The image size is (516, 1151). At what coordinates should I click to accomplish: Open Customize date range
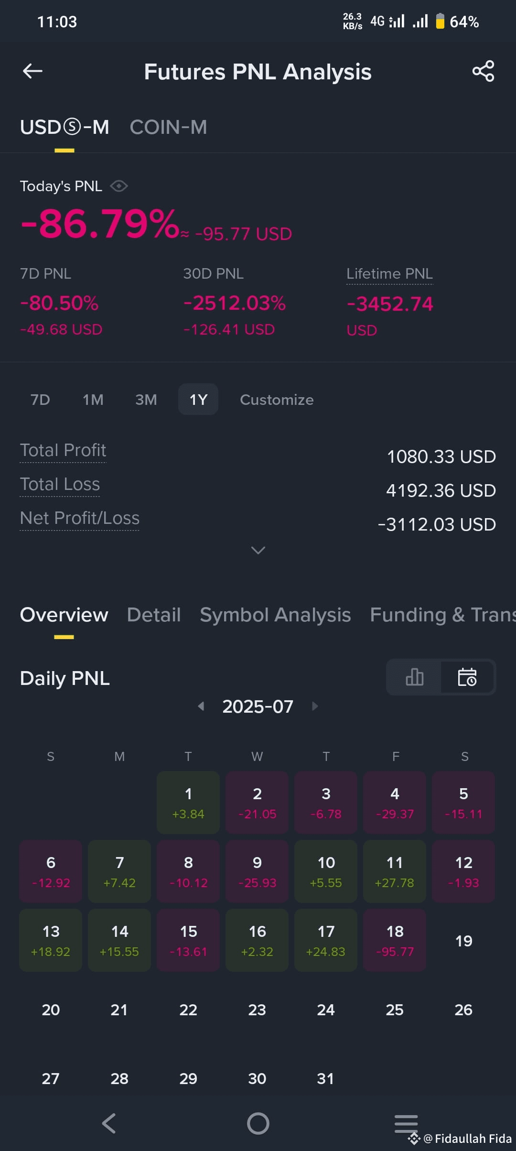tap(277, 400)
